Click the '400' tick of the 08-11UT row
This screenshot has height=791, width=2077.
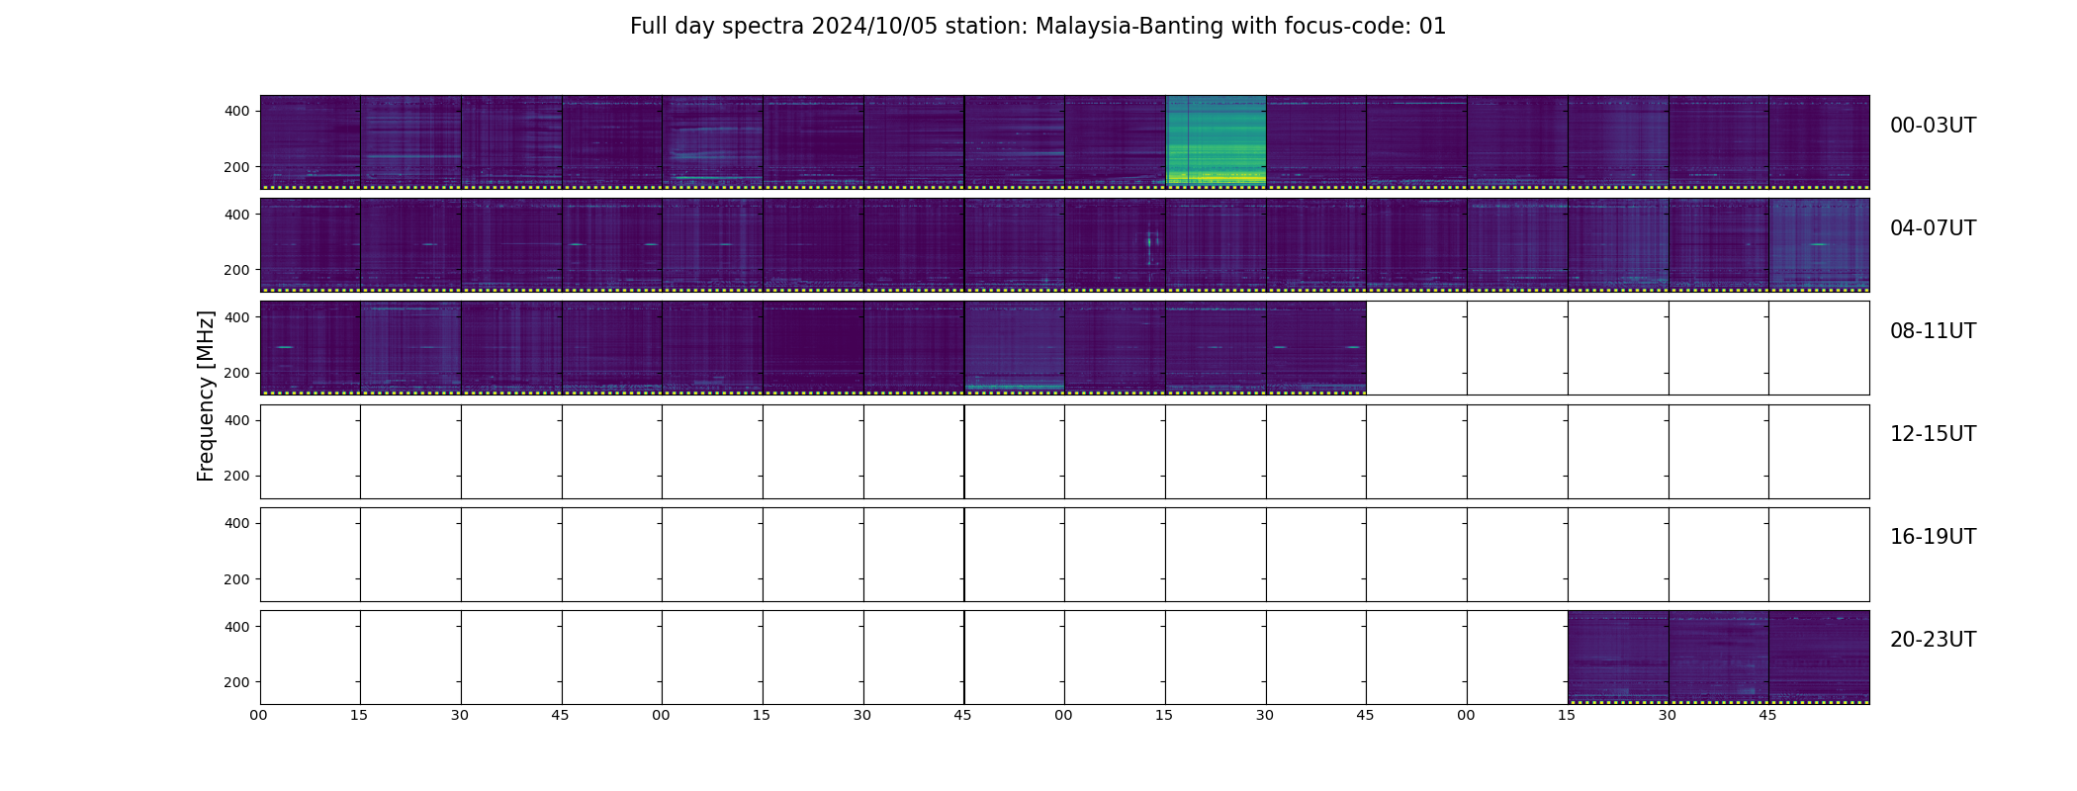coord(236,317)
